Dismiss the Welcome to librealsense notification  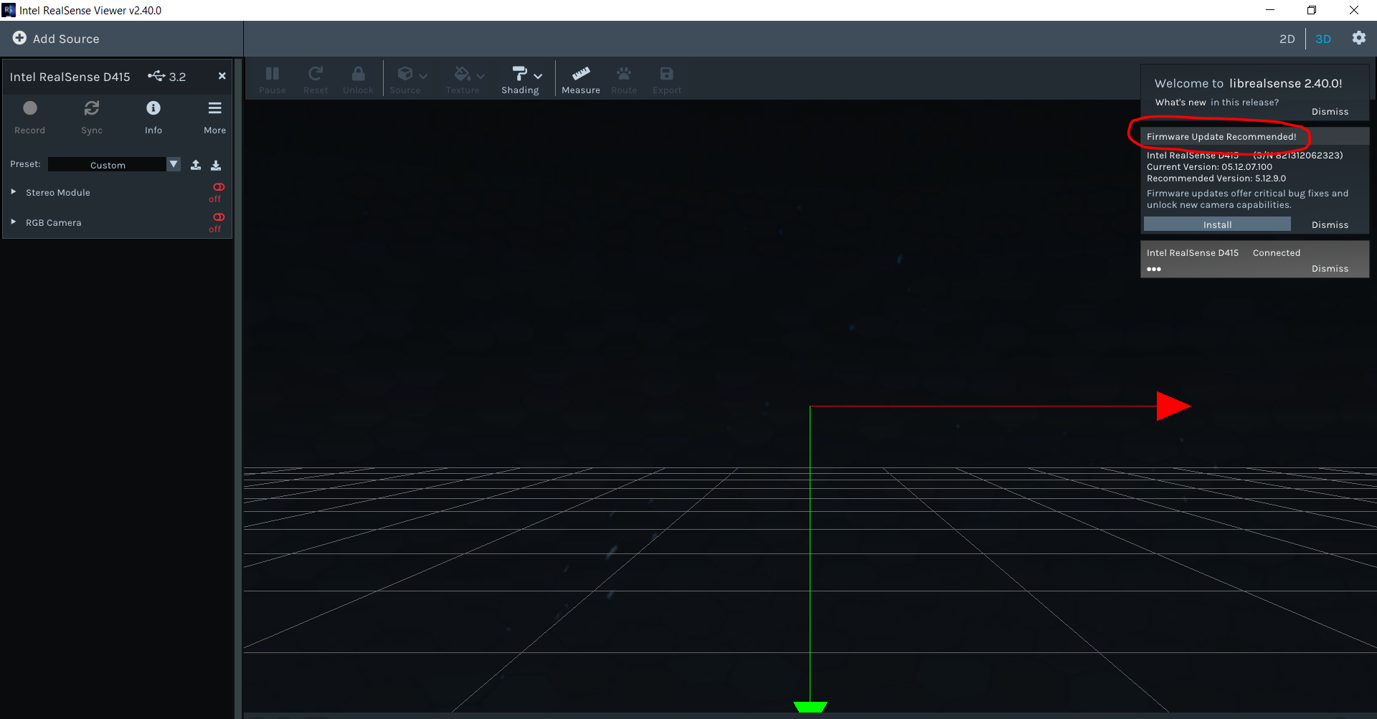(x=1330, y=112)
